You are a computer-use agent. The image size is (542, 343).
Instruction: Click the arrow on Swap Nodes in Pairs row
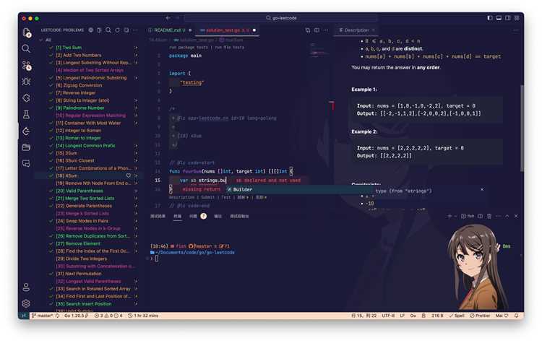[x=136, y=221]
